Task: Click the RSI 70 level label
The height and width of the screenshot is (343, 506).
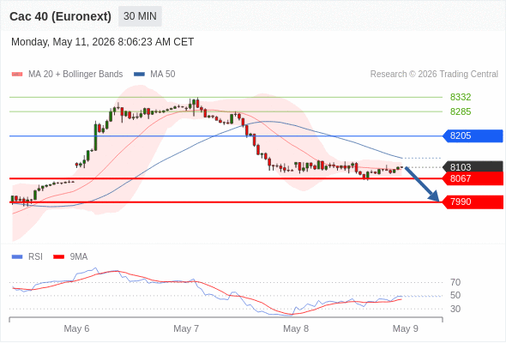Action: [x=455, y=282]
